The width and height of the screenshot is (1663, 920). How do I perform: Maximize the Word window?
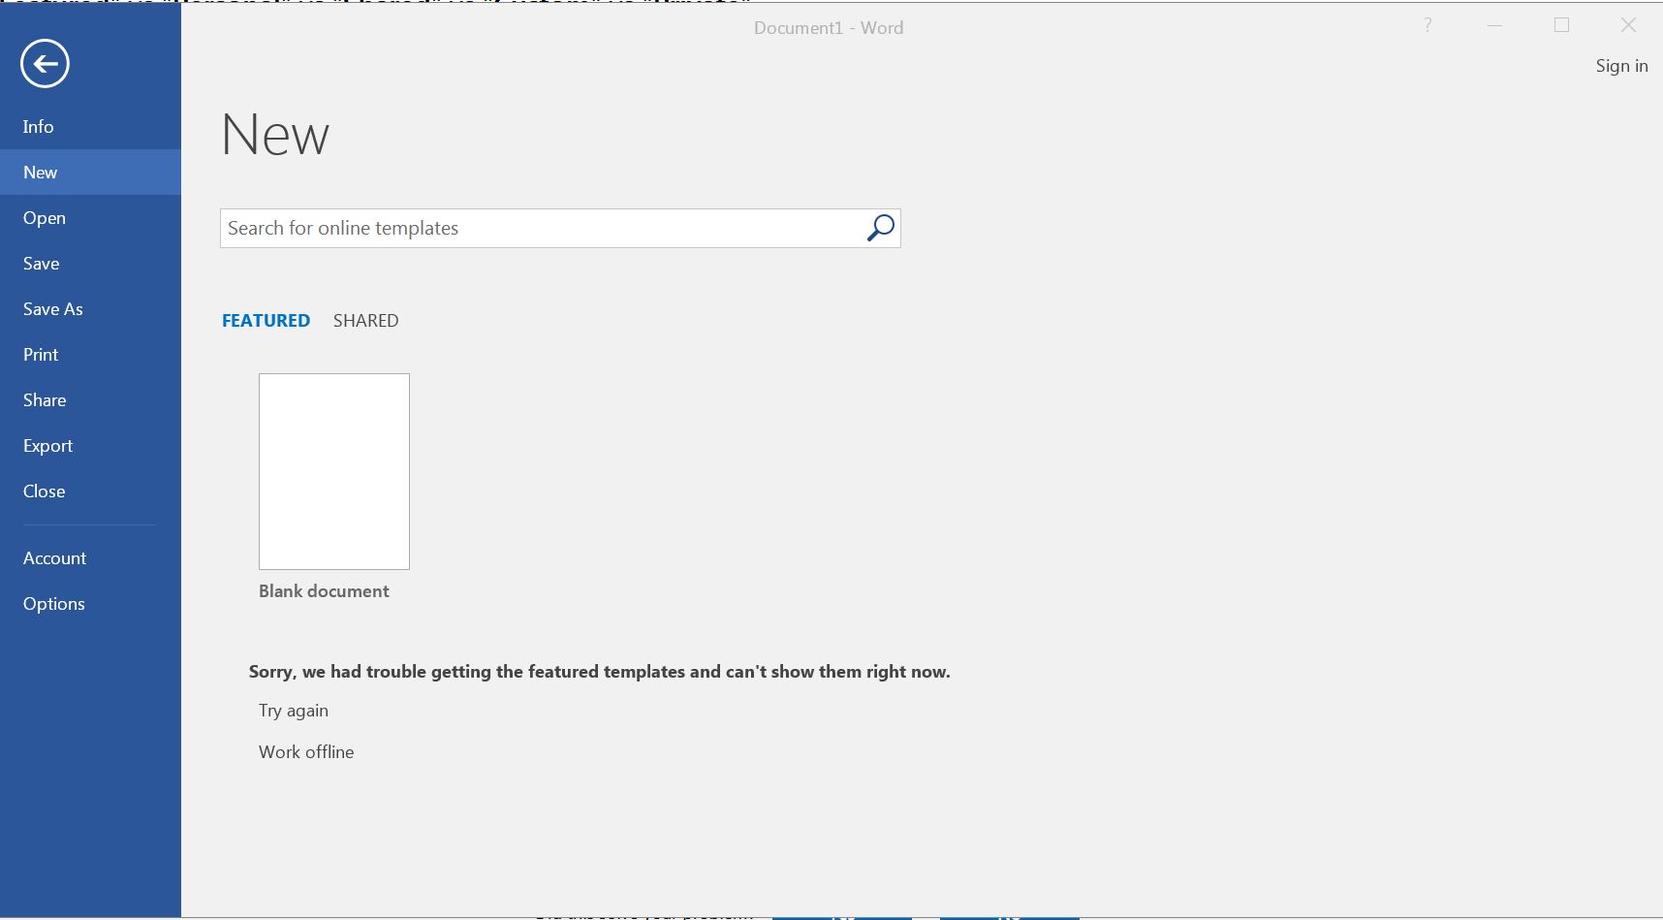[x=1561, y=26]
